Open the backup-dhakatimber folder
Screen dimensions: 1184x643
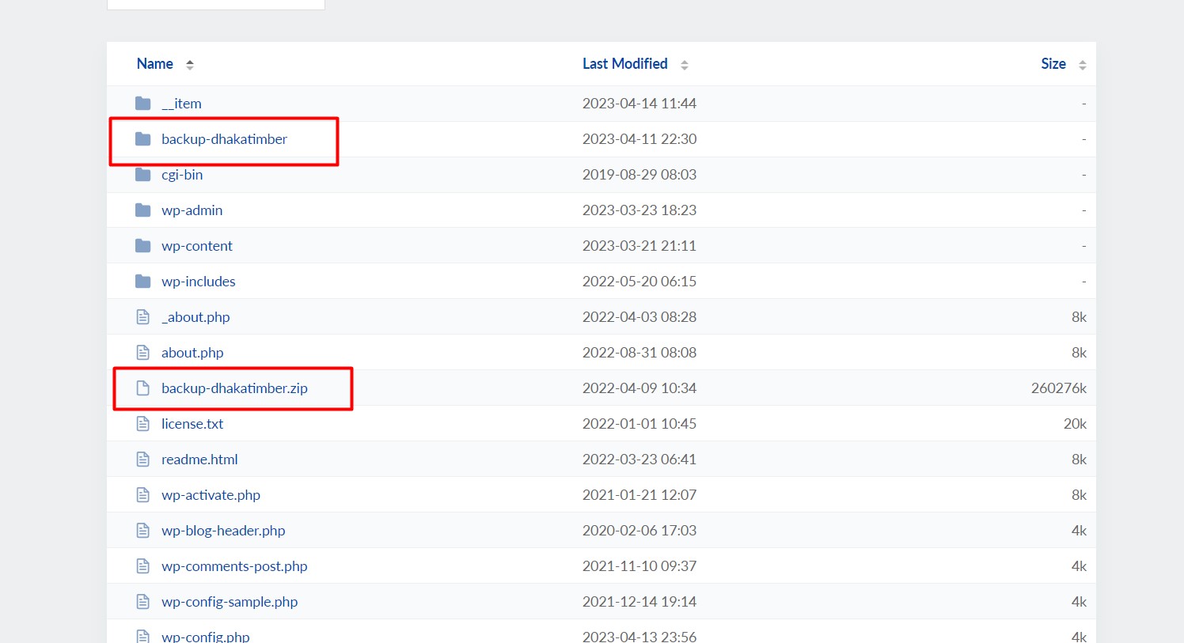[224, 139]
